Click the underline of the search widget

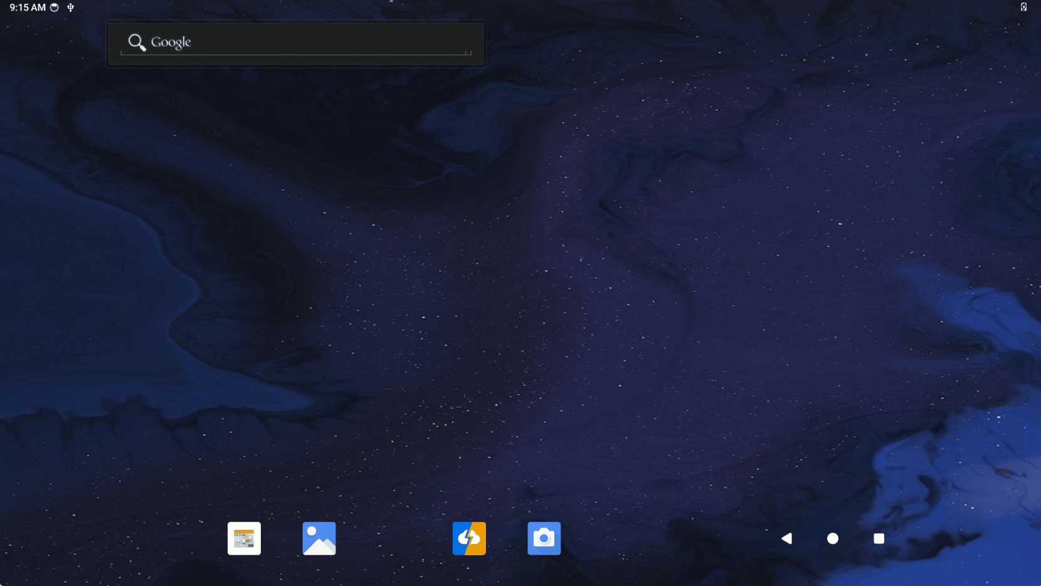pyautogui.click(x=295, y=55)
